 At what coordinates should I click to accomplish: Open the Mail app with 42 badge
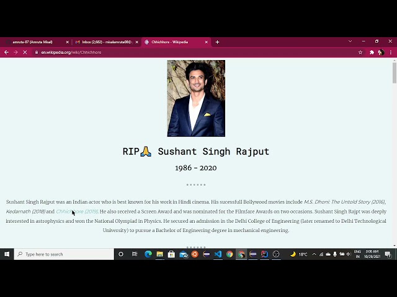(184, 254)
